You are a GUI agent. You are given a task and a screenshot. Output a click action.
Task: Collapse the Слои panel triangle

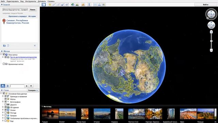pyautogui.click(x=2, y=90)
